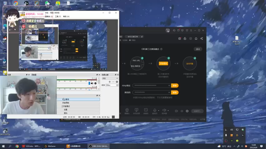Click the orange 开始推流 button in step 3 circle
Image resolution: width=266 pixels, height=149 pixels.
(163, 64)
